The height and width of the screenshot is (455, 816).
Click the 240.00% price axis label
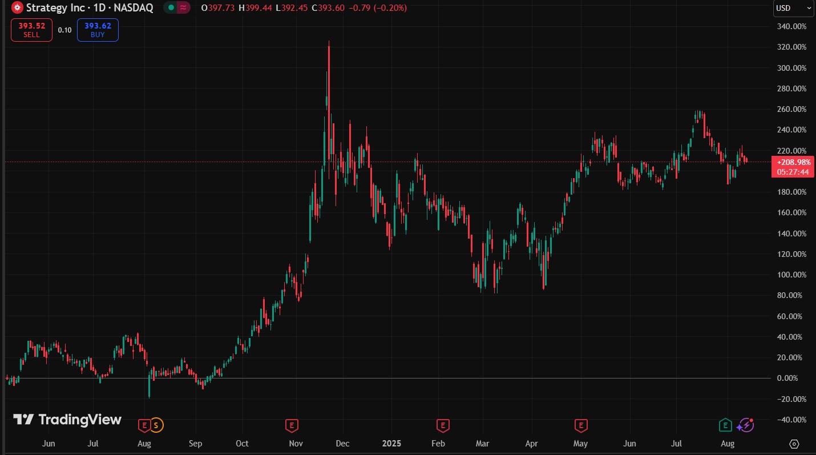[x=790, y=130]
